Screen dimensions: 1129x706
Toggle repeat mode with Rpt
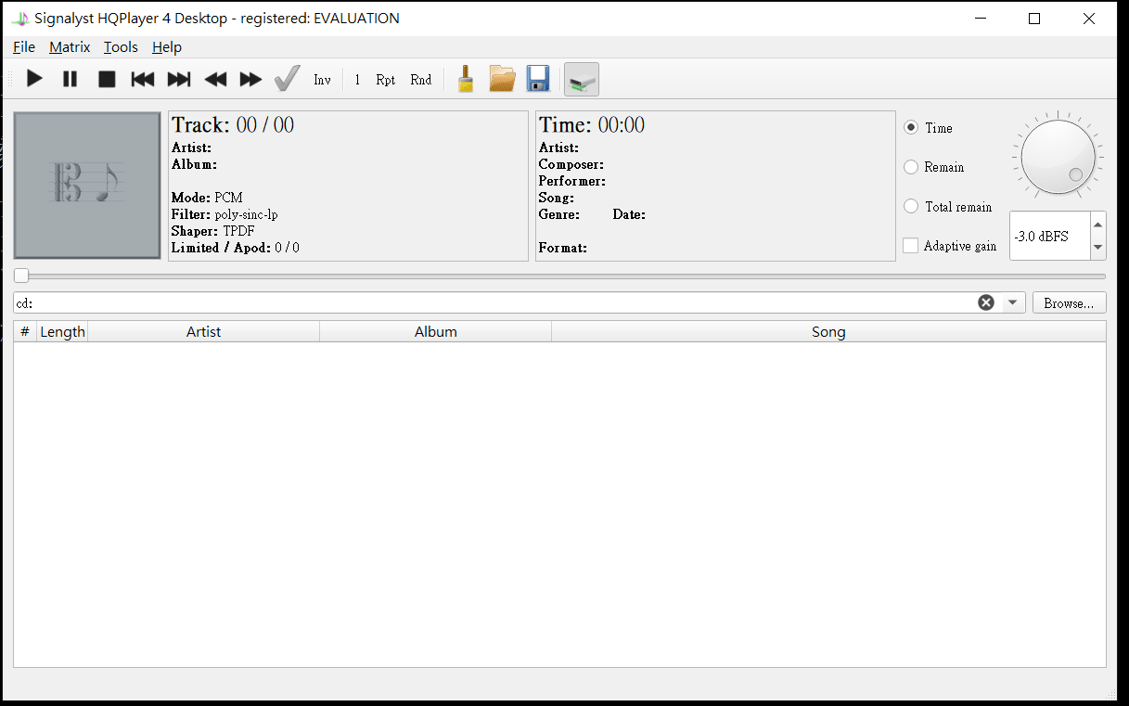click(x=386, y=80)
